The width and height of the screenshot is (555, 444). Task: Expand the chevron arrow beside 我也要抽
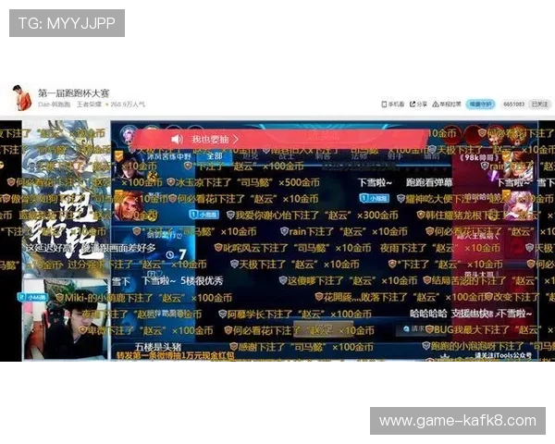click(x=236, y=139)
